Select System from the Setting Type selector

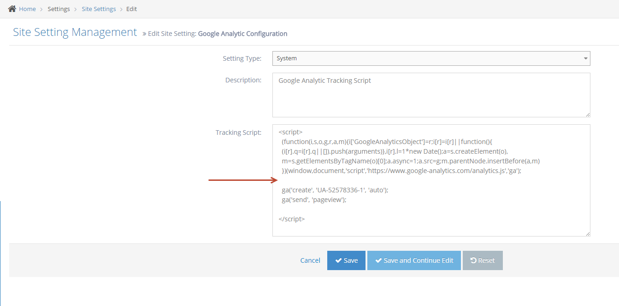click(x=431, y=58)
